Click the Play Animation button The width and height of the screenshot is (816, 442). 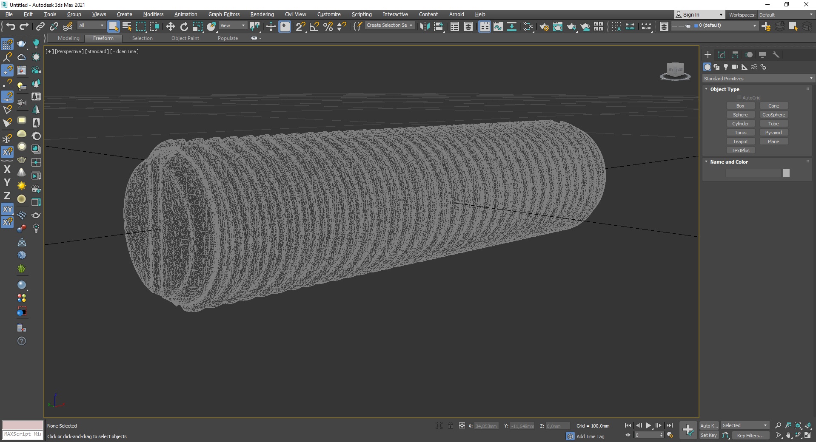[x=648, y=425]
